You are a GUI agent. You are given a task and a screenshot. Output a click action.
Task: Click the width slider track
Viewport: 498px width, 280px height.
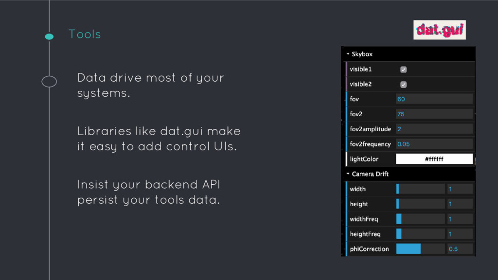point(420,189)
